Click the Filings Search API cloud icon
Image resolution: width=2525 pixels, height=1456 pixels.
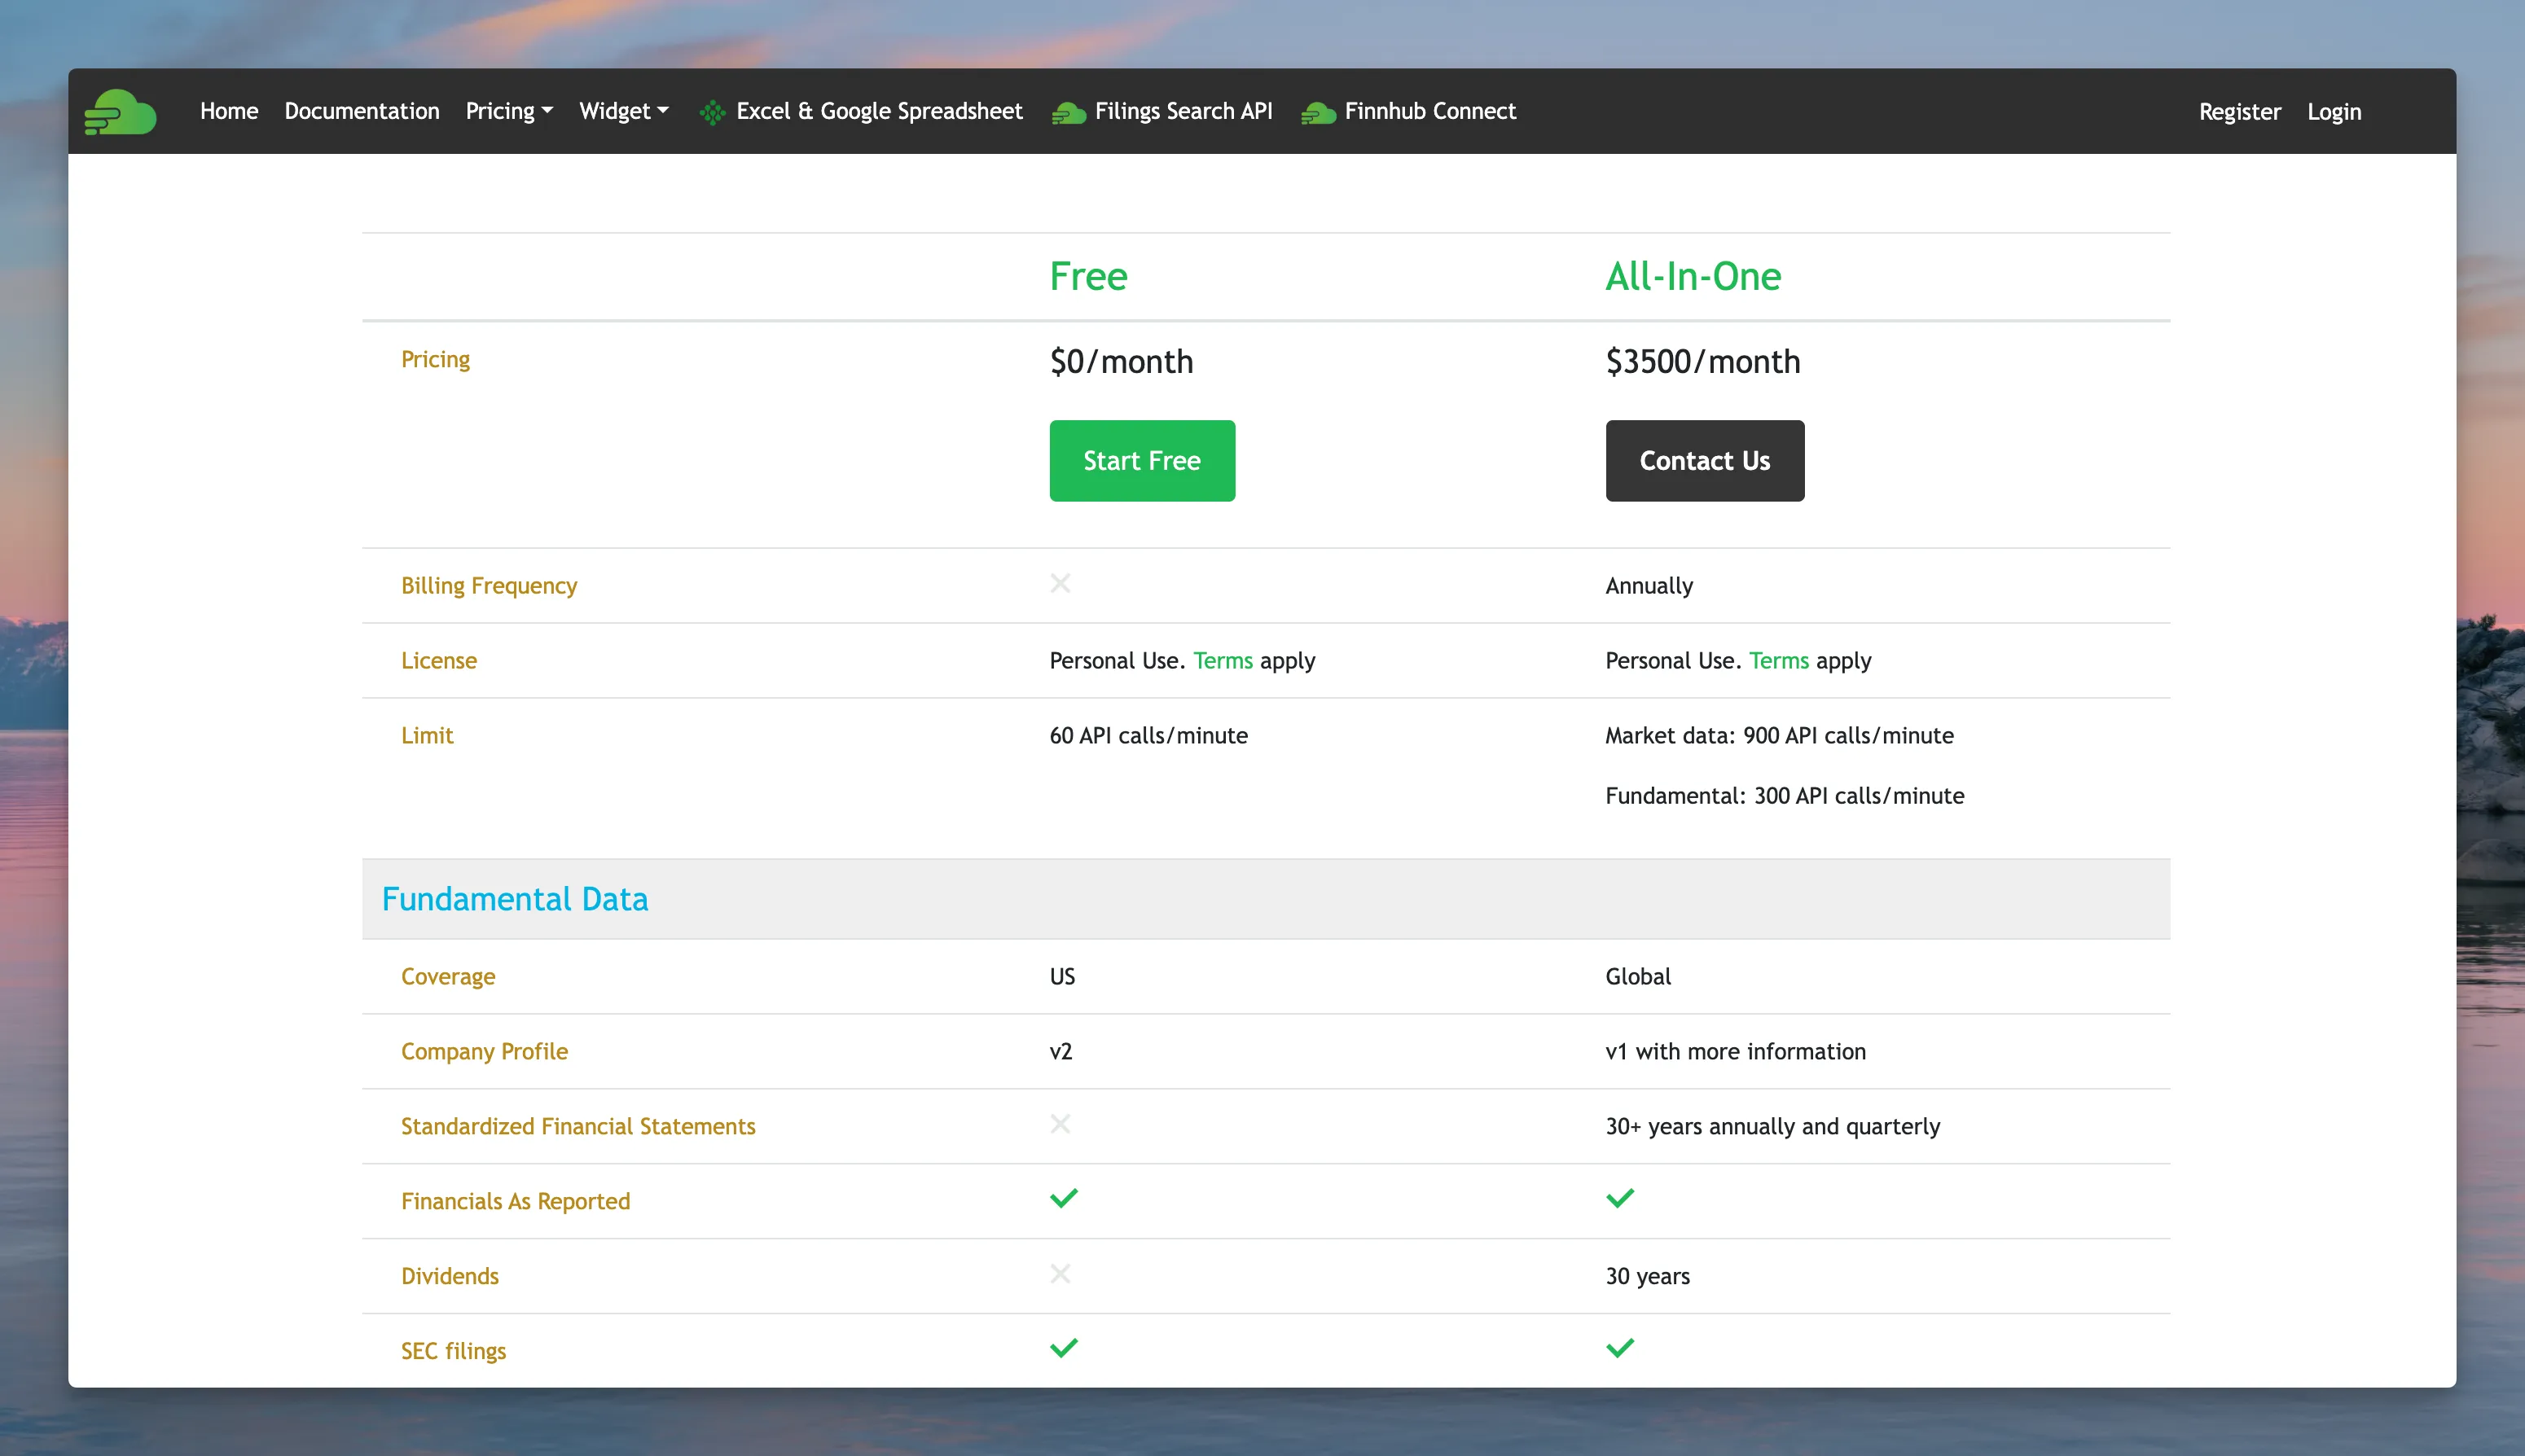[x=1068, y=114]
